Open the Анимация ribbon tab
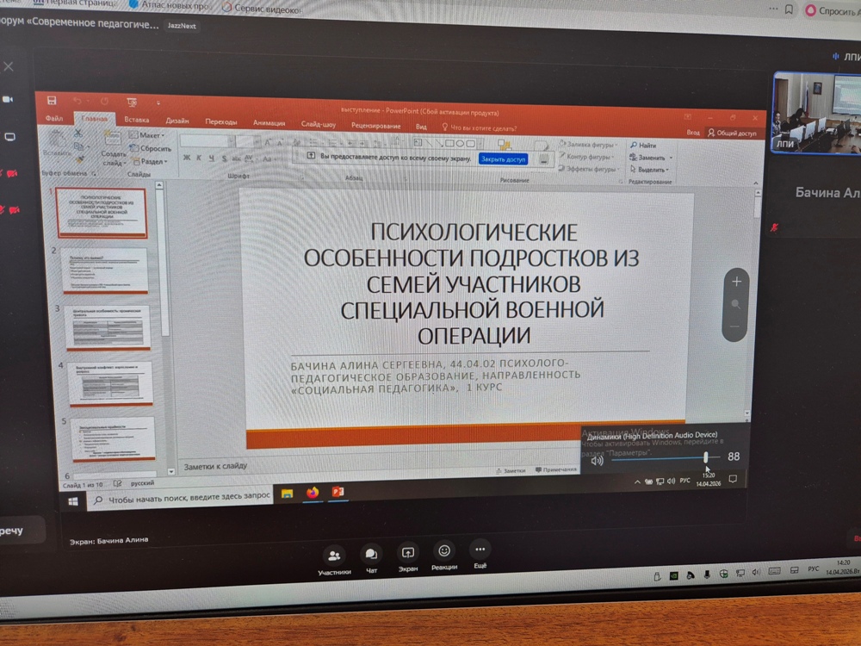Viewport: 861px width, 646px height. pos(269,123)
